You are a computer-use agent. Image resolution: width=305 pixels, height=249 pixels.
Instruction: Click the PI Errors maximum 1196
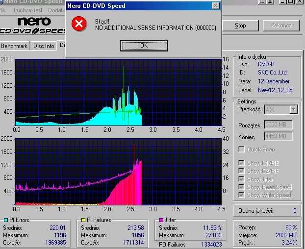click(x=60, y=235)
